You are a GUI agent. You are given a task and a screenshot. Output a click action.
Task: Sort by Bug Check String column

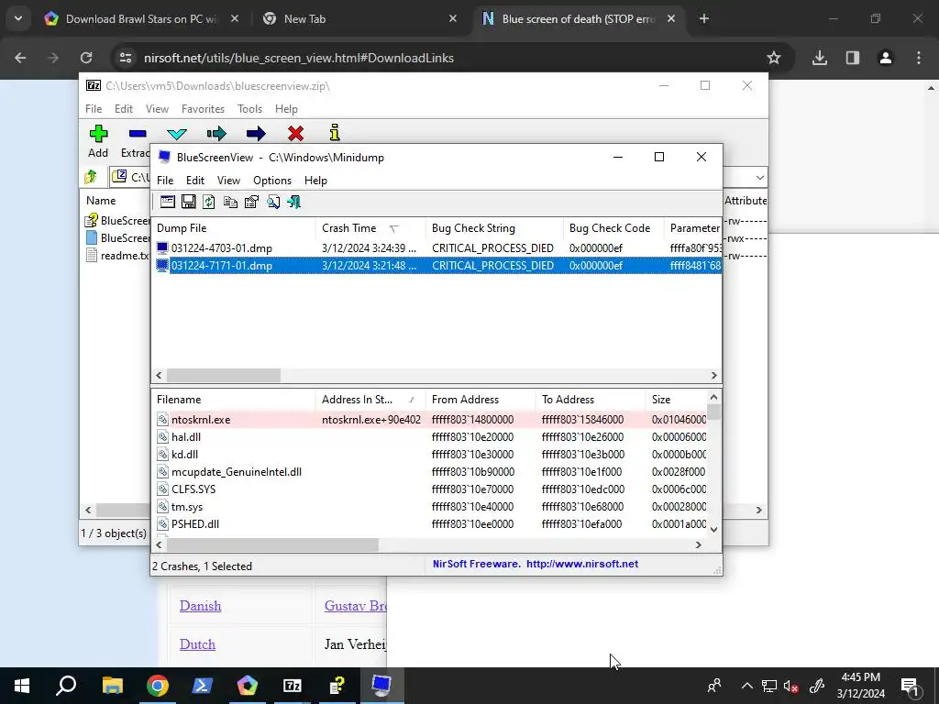[494, 228]
